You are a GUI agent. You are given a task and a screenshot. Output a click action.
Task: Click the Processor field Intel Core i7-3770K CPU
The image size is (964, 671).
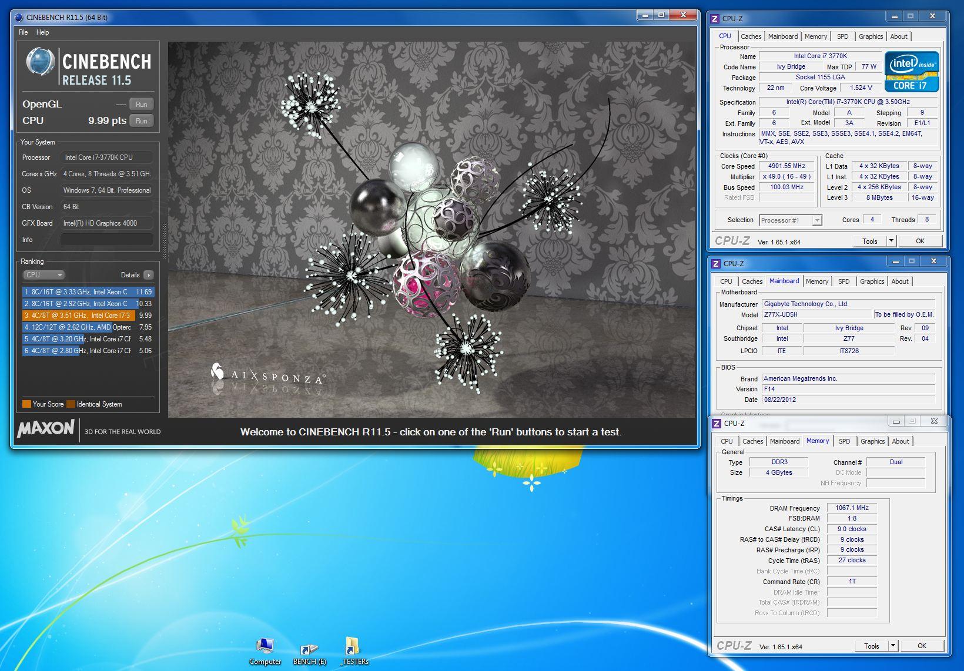point(106,157)
